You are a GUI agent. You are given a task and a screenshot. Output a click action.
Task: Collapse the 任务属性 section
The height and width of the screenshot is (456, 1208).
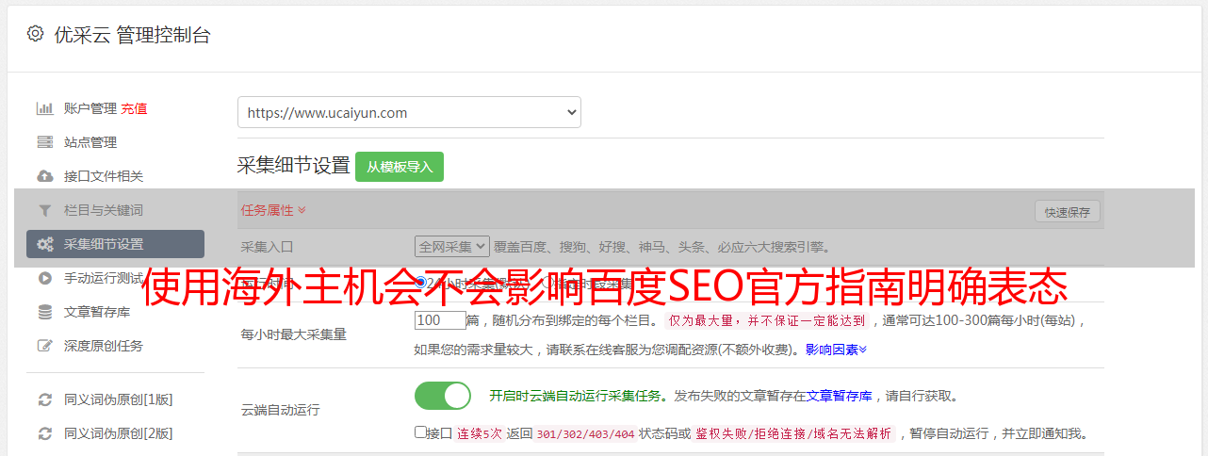pos(273,210)
